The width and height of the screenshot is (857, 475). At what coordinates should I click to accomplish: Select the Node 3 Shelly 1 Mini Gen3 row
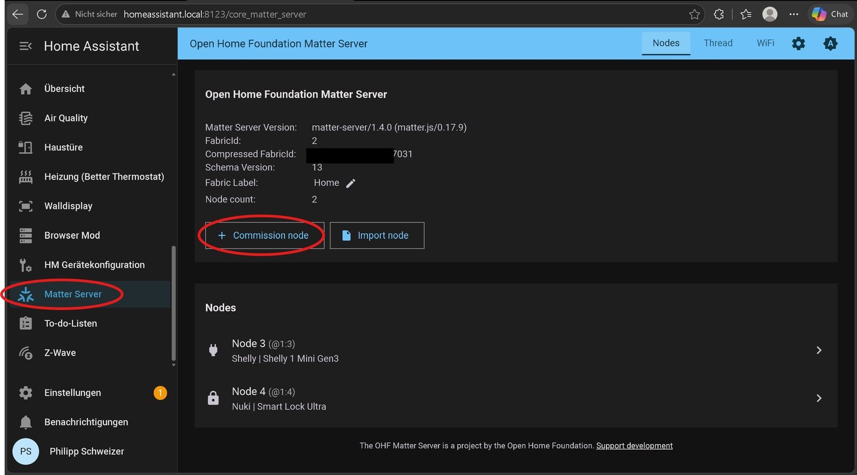516,351
